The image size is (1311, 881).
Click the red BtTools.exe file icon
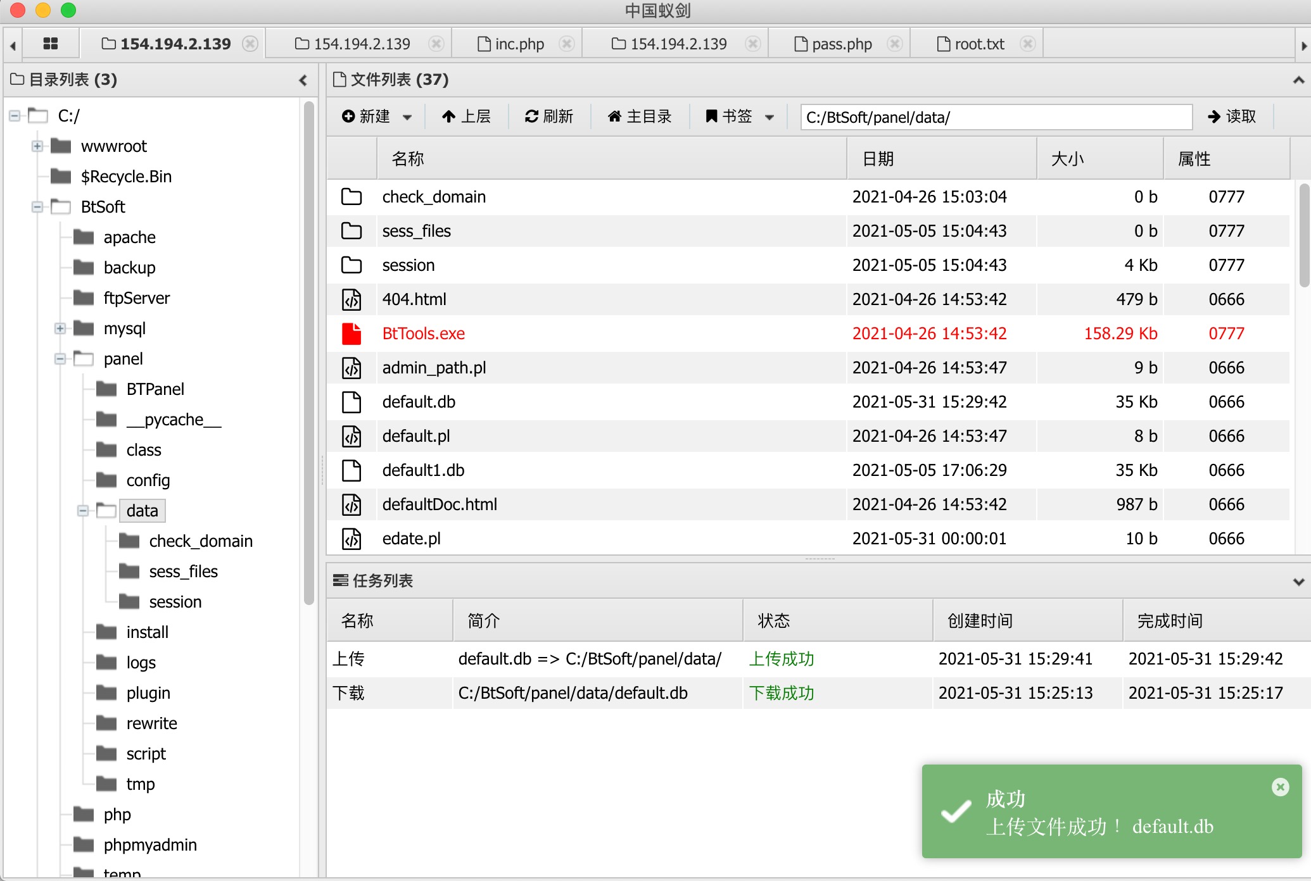click(351, 334)
